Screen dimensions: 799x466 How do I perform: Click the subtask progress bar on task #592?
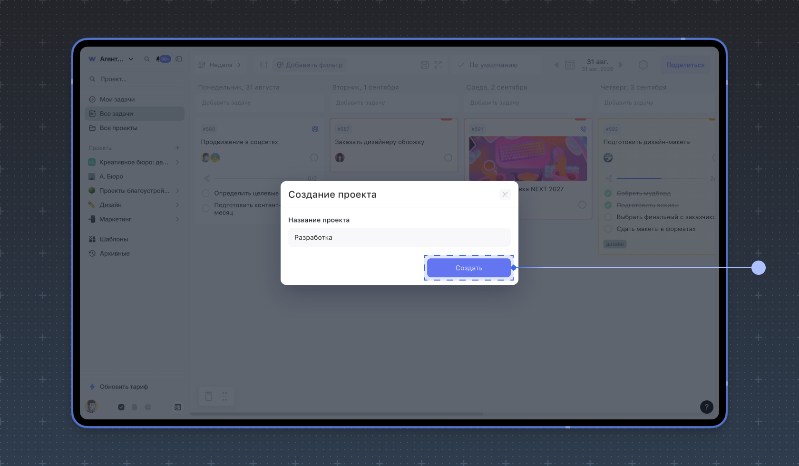[x=661, y=178]
